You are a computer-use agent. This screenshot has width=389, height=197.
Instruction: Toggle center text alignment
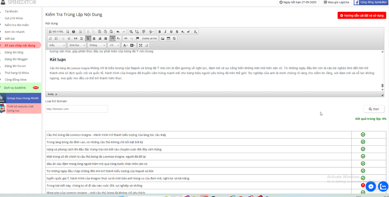click(x=94, y=39)
